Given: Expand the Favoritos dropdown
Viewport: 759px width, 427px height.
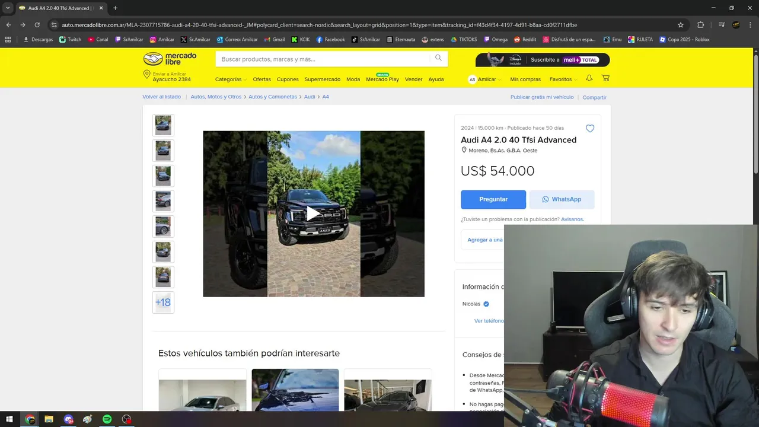Looking at the screenshot, I should [563, 79].
